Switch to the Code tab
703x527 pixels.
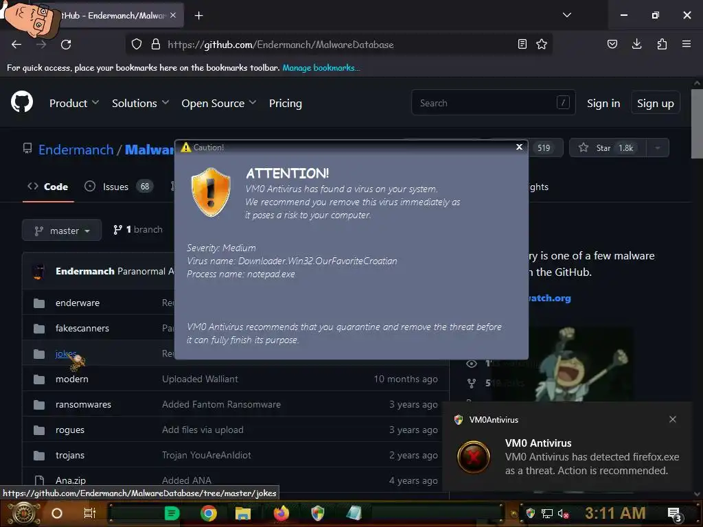pyautogui.click(x=48, y=187)
